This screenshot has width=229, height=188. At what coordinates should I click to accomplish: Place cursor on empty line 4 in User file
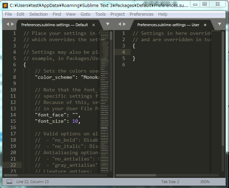(171, 52)
